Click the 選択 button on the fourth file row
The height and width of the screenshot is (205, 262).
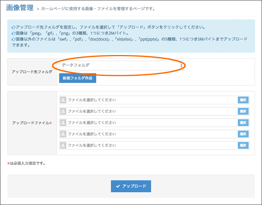click(x=243, y=134)
